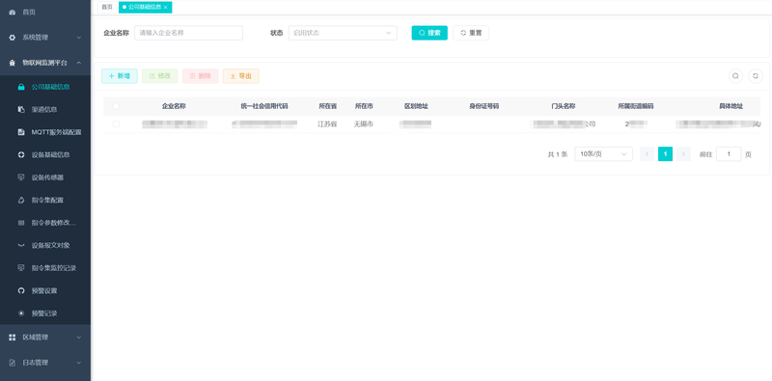
Task: Click the 重置 button
Action: tap(471, 33)
